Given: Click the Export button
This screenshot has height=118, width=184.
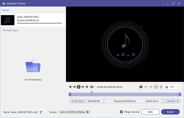Looking at the screenshot, I should click(171, 112).
